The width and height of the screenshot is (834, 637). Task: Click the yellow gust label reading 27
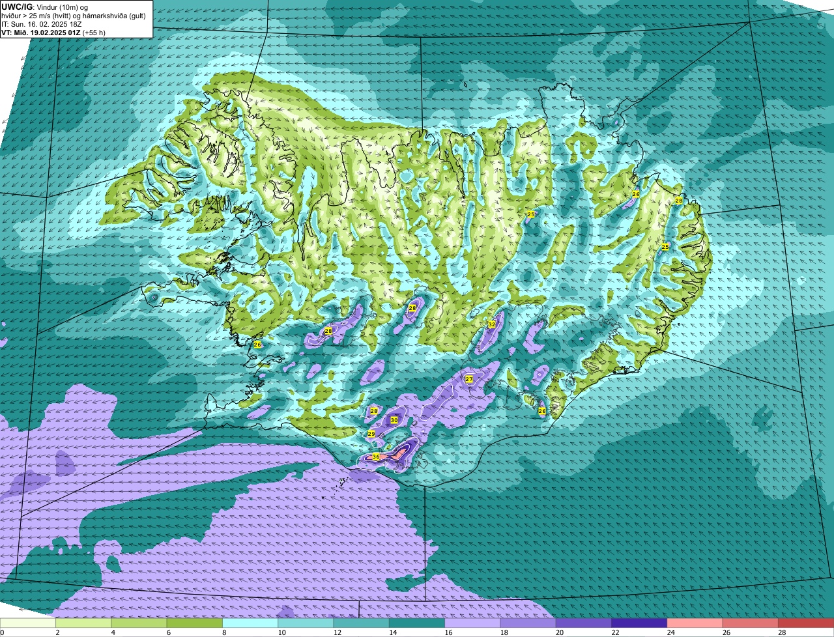point(469,379)
